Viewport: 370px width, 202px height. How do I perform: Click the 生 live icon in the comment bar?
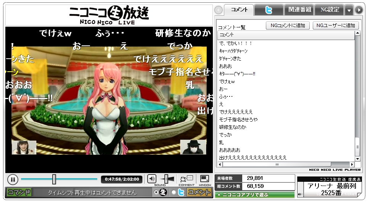tap(163, 192)
